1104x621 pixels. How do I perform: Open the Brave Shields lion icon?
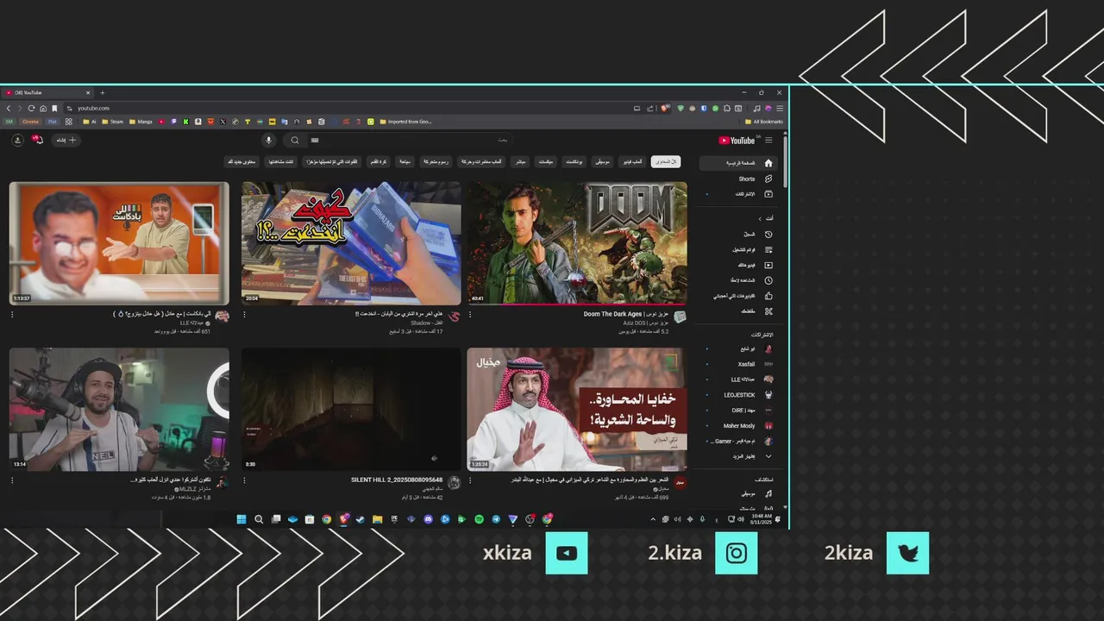click(664, 108)
